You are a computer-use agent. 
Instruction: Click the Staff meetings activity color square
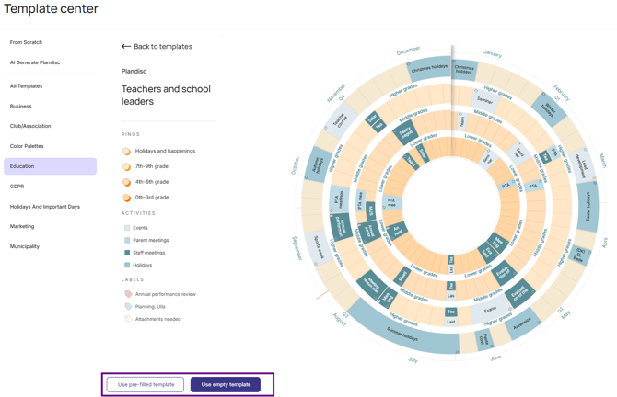pyautogui.click(x=127, y=253)
